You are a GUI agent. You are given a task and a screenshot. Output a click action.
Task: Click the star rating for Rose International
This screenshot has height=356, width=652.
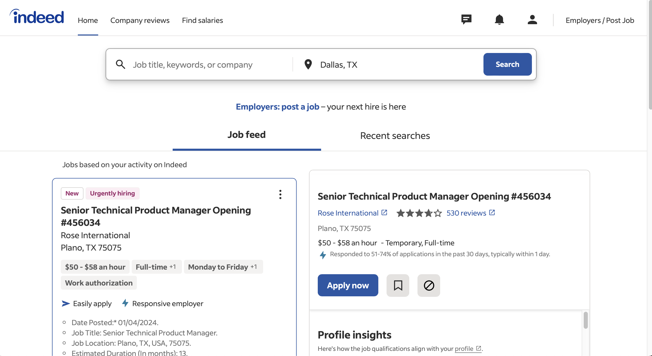[419, 213]
